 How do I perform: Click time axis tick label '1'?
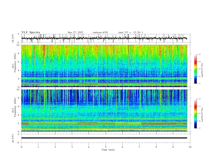(38, 147)
